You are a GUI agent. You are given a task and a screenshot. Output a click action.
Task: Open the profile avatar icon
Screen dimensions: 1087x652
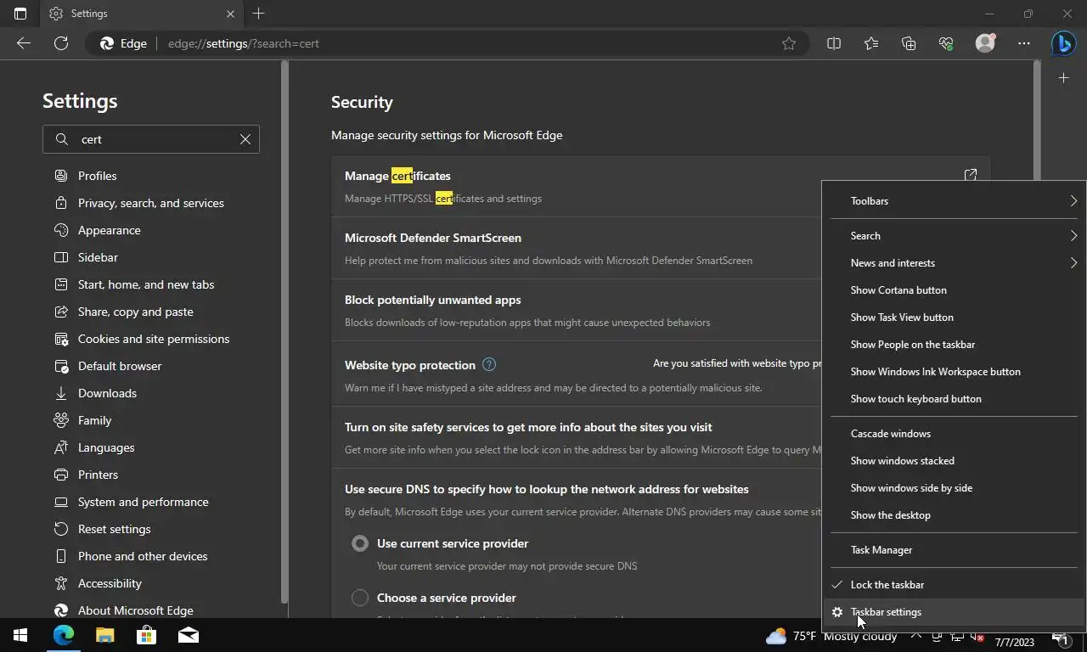tap(985, 43)
